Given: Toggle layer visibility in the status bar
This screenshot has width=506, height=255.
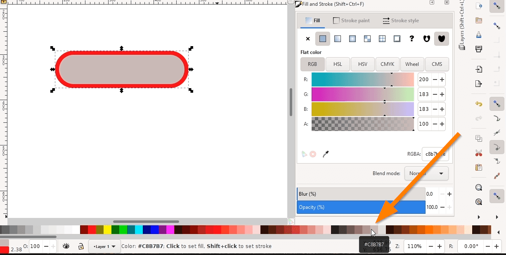Looking at the screenshot, I should 66,246.
